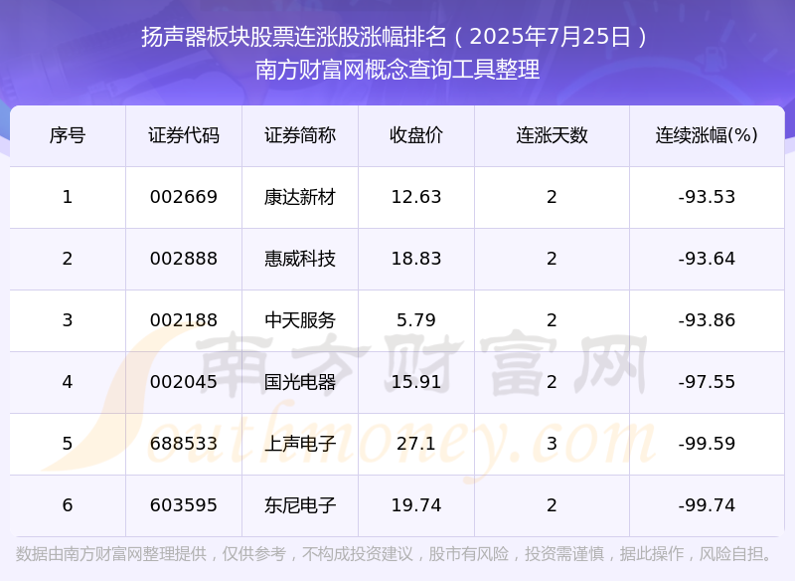Click consecutive days value 3 for 上声电子
795x581 pixels.
[x=552, y=444]
